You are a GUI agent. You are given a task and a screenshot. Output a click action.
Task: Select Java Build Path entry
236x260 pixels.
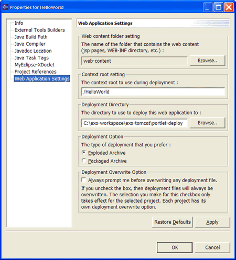tap(31, 37)
